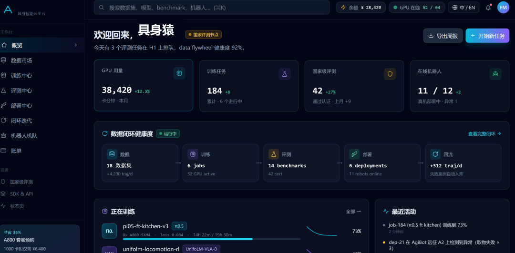The width and height of the screenshot is (515, 253).
Task: Click the UnifoLM-VLA-0 model tag
Action: (x=201, y=249)
